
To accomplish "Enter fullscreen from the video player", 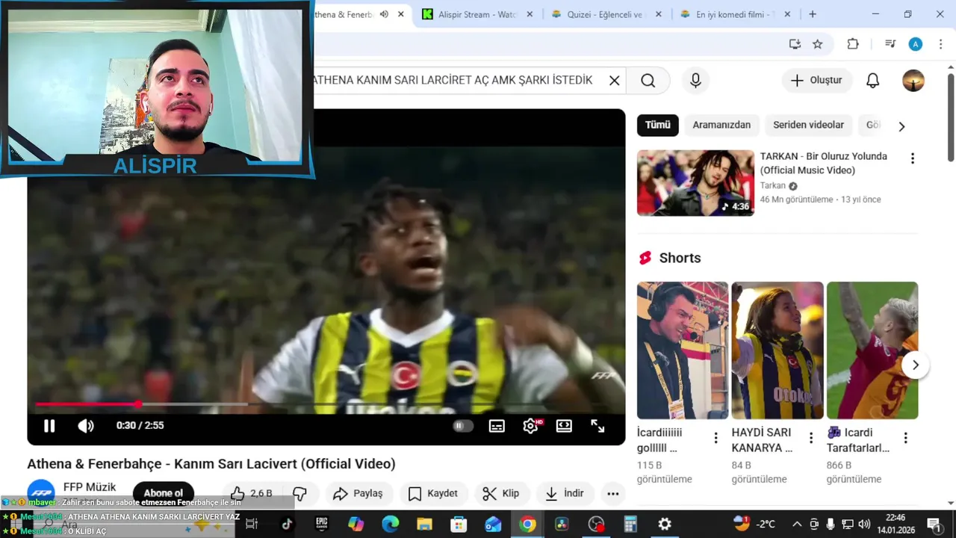I will 597,426.
